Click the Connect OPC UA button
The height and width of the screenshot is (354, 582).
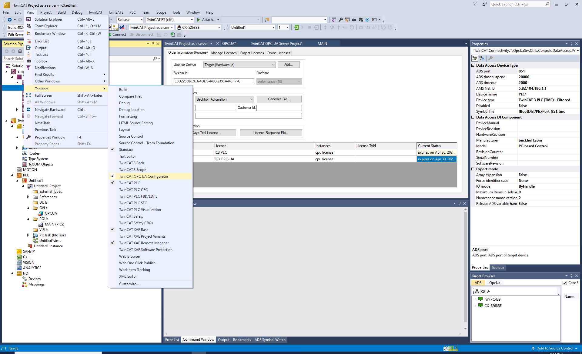(x=119, y=35)
